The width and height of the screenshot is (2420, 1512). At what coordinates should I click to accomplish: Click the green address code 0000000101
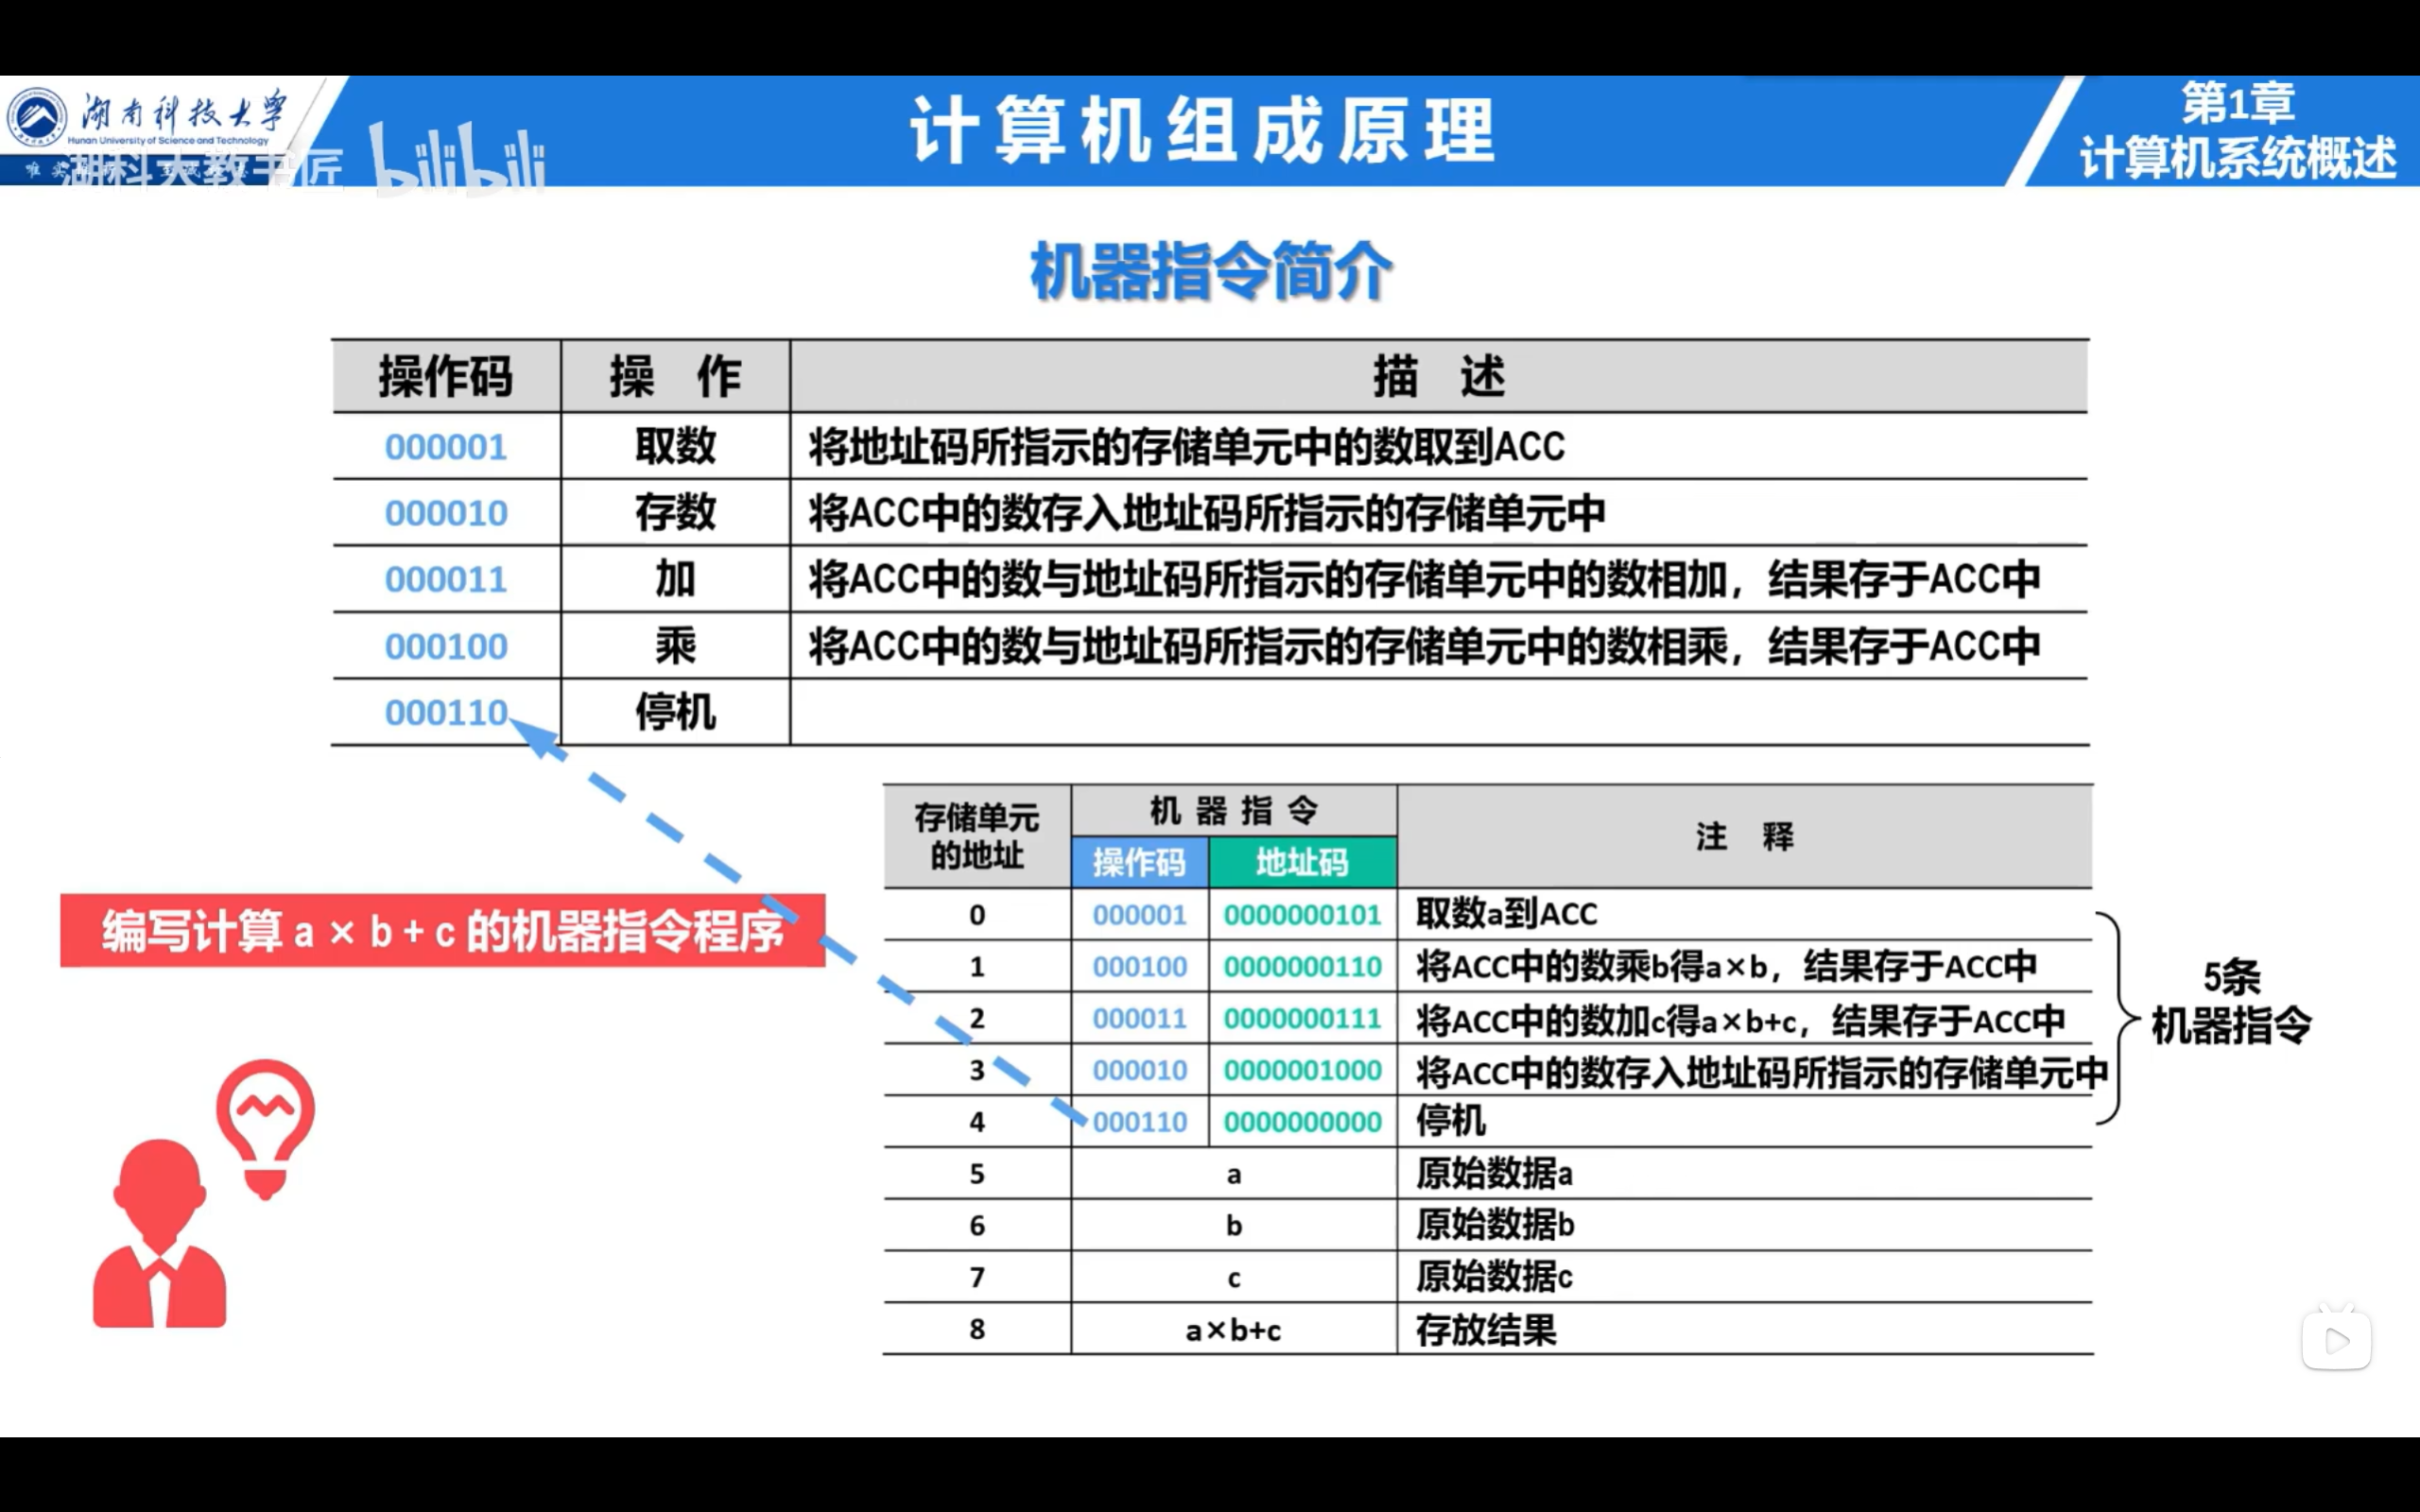1302,913
